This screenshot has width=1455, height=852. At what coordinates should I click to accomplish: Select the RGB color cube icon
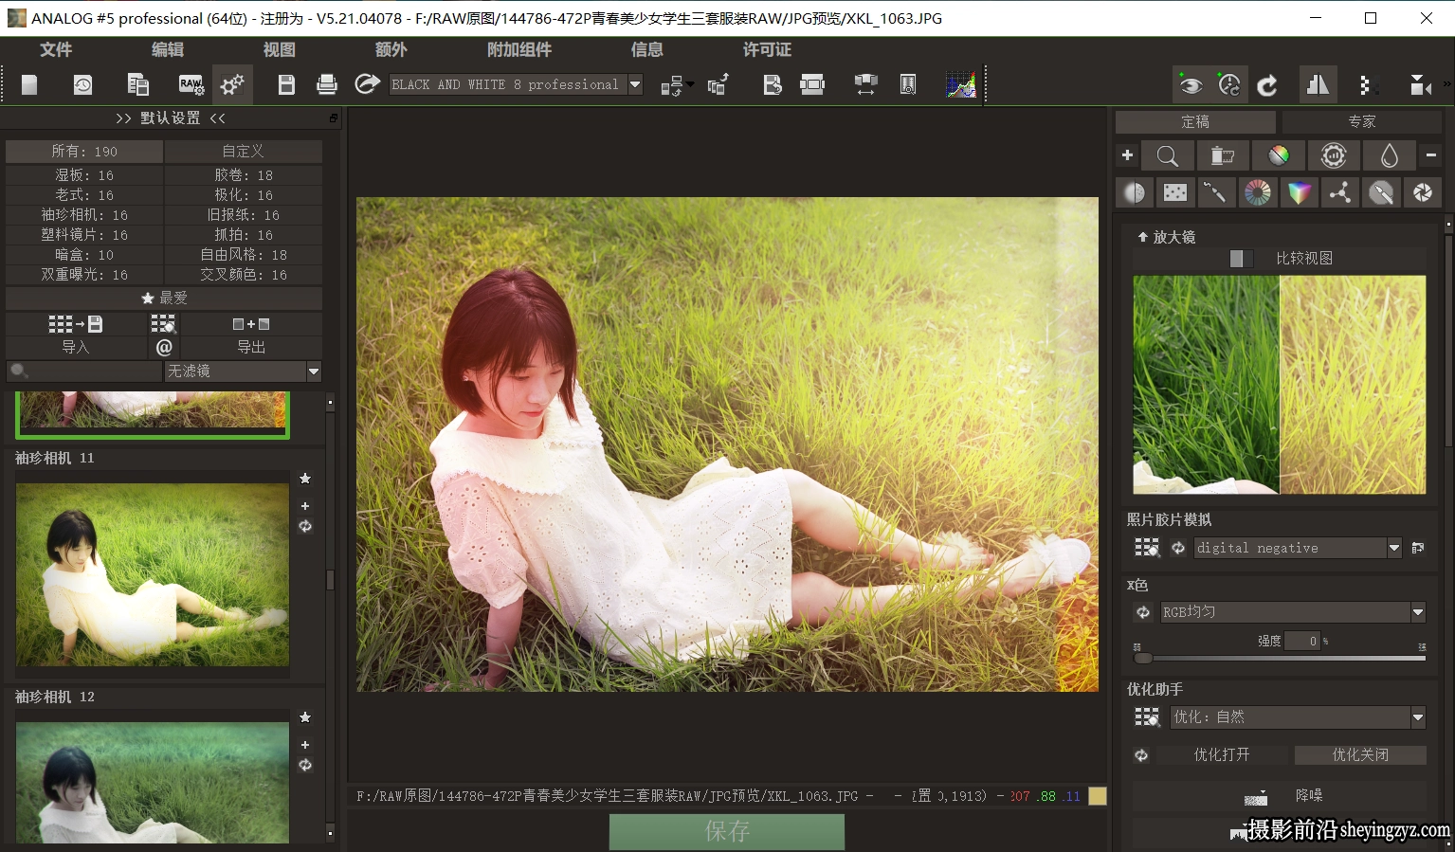coord(1299,193)
